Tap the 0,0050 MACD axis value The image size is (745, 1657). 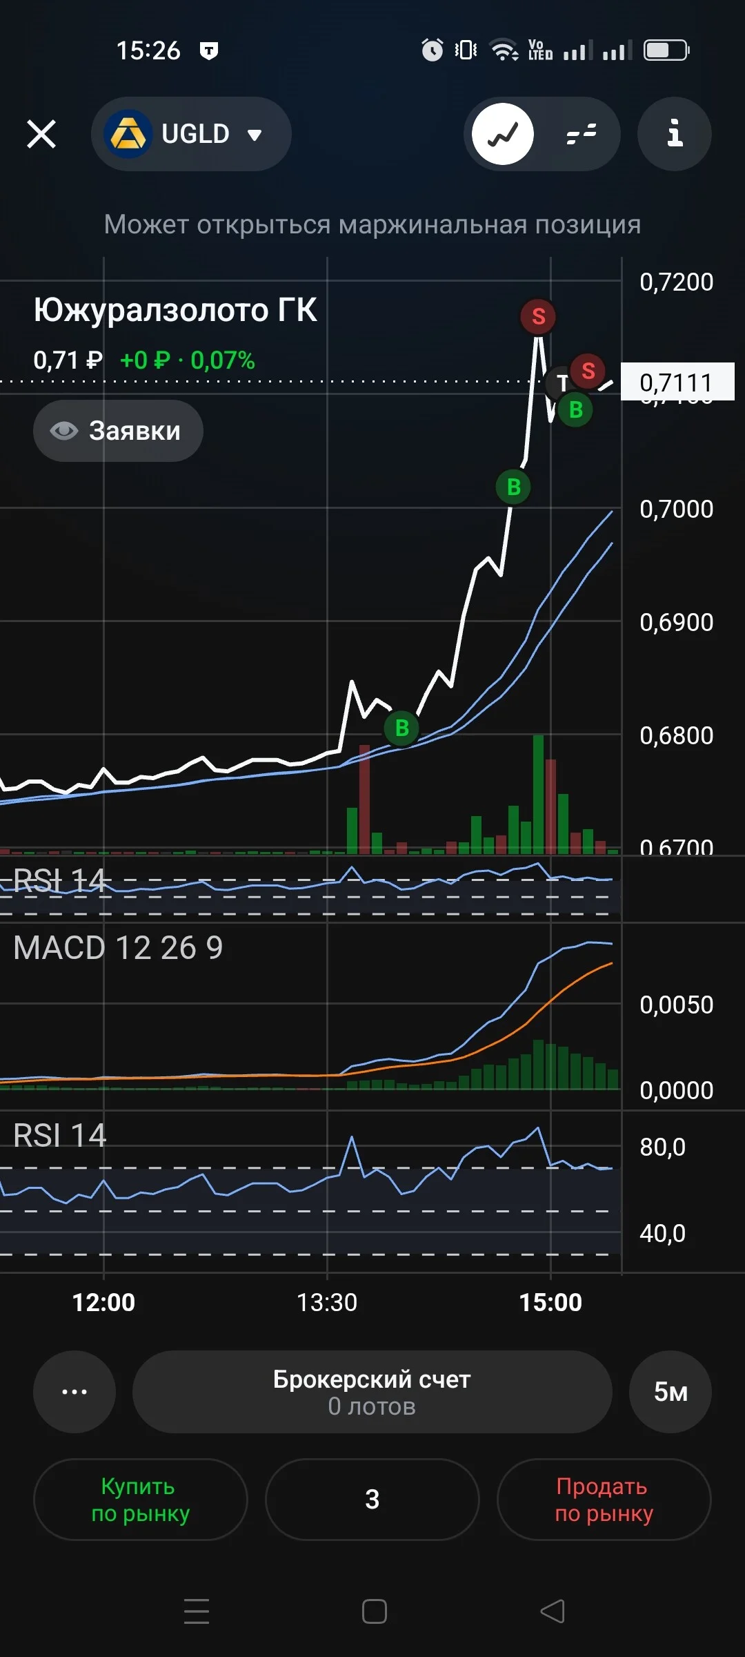(x=677, y=1005)
